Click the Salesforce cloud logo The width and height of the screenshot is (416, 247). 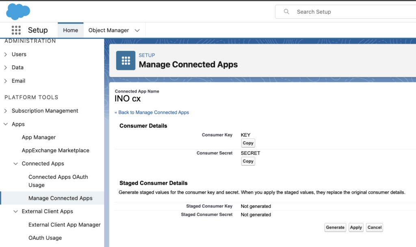coord(18,11)
